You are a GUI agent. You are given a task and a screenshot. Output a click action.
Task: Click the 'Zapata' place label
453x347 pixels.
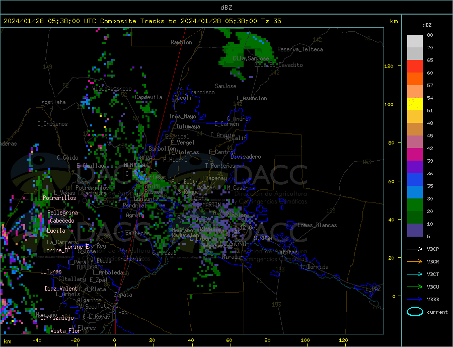tap(123, 295)
